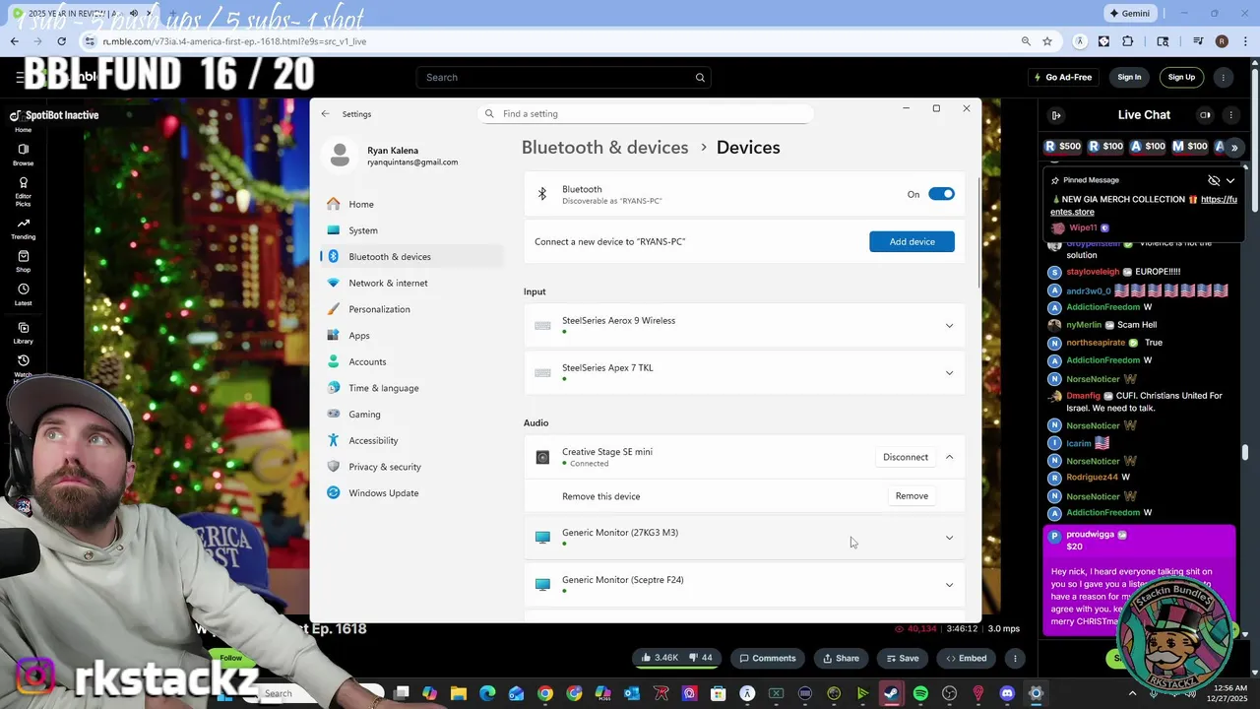Open File Explorer from the taskbar

[x=458, y=693]
